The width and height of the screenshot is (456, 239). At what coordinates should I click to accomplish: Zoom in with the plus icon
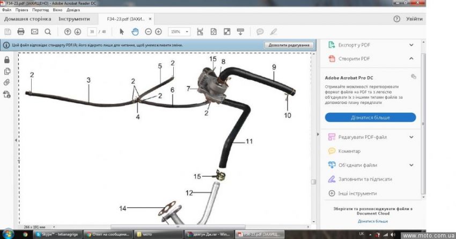coord(158,32)
